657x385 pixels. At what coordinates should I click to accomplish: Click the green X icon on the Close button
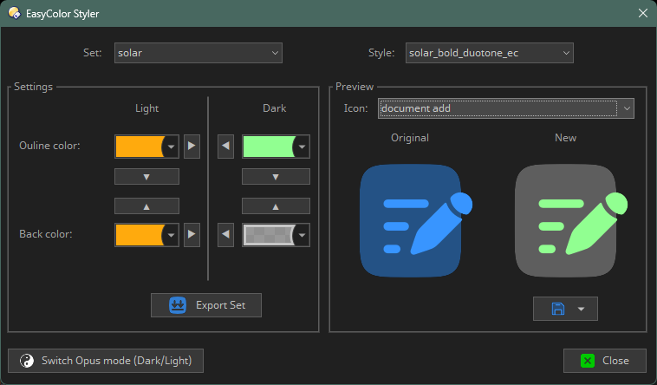tap(588, 361)
